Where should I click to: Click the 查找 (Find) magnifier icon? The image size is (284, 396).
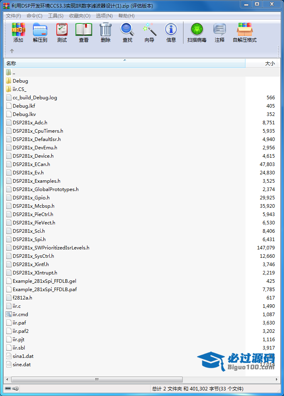[128, 30]
